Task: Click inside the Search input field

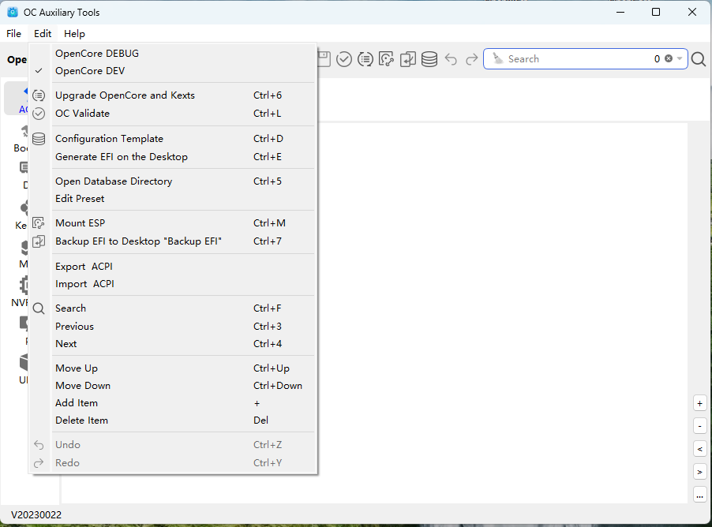Action: click(x=576, y=59)
